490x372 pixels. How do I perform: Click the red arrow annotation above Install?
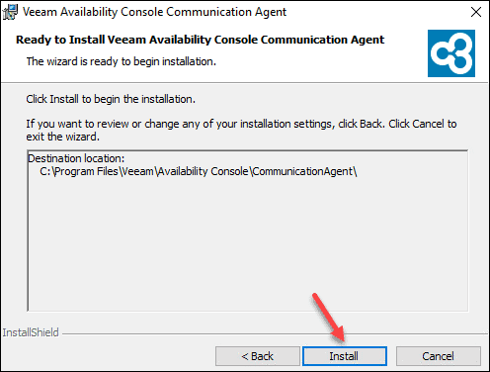tap(329, 318)
